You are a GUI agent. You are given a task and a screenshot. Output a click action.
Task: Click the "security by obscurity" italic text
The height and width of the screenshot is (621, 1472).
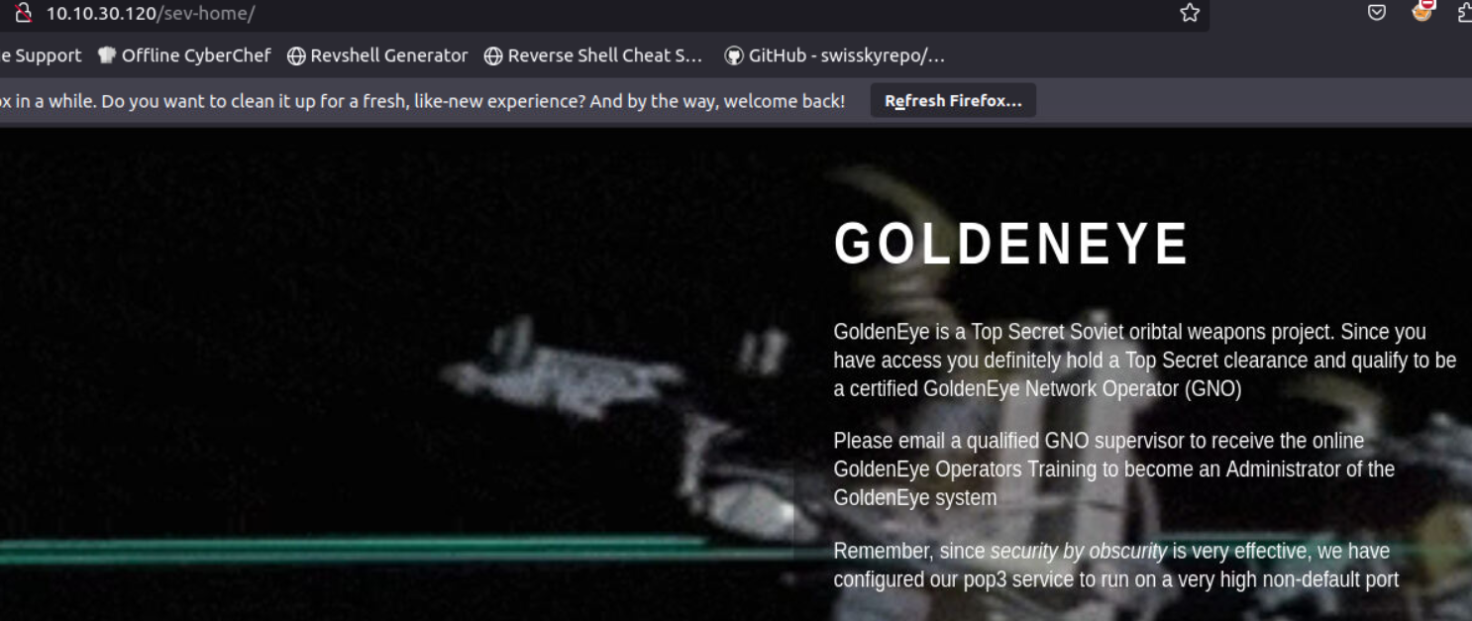pyautogui.click(x=1079, y=551)
